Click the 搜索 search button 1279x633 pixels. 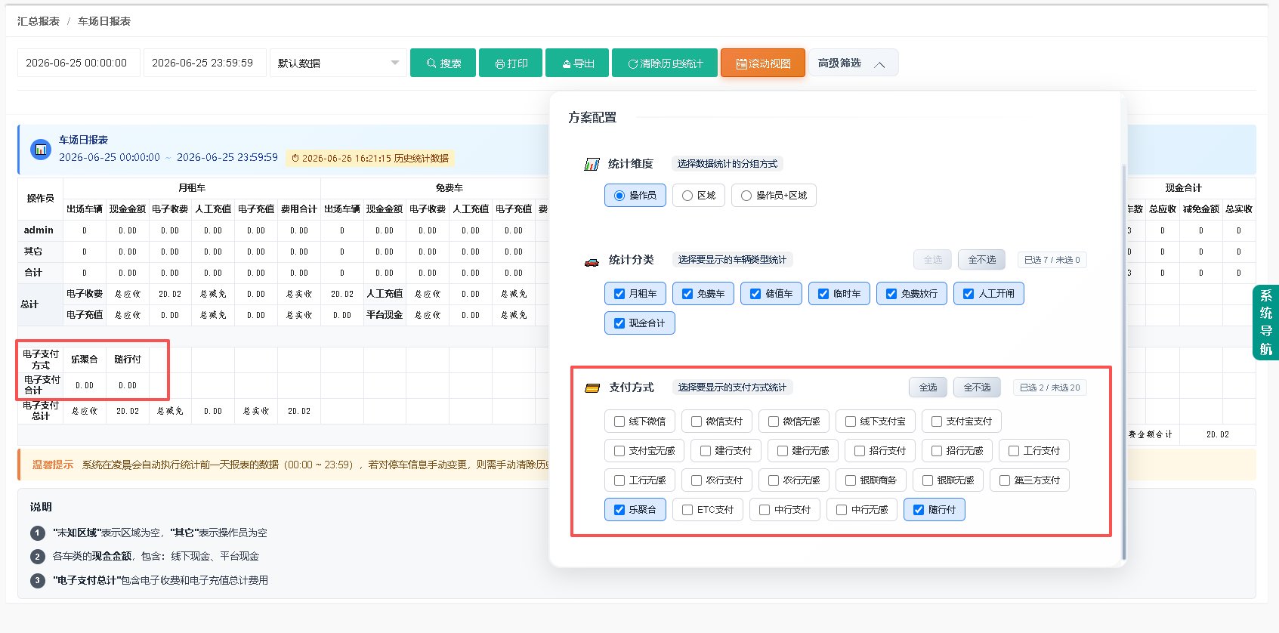click(443, 63)
